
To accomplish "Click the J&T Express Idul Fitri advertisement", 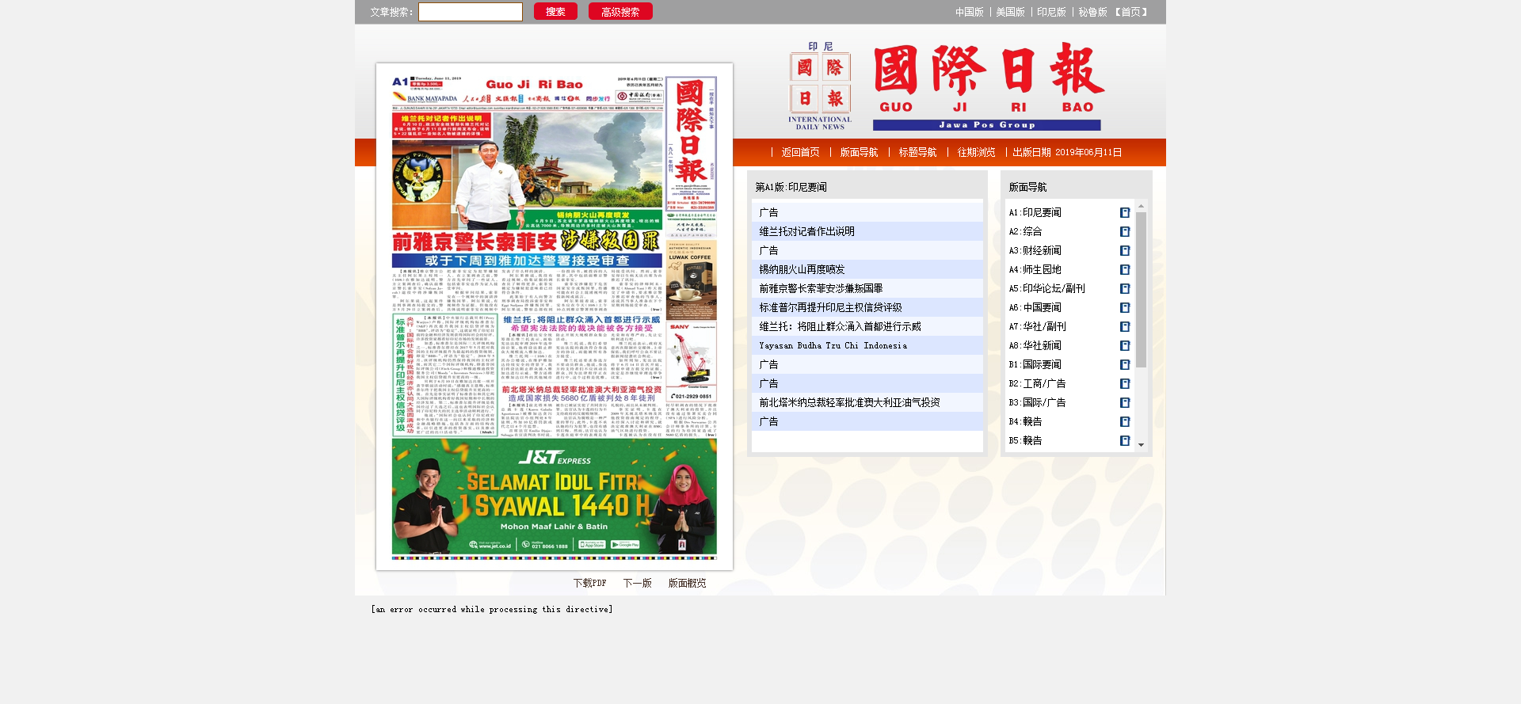I will [554, 497].
